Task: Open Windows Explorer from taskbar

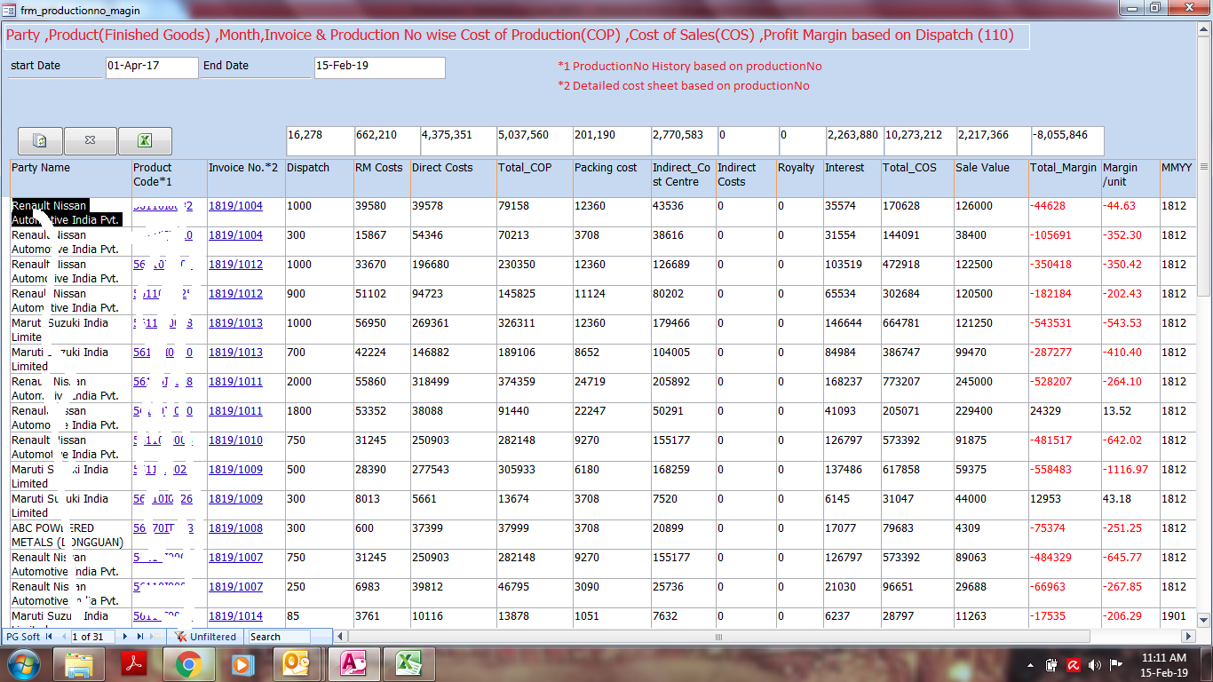Action: pyautogui.click(x=79, y=664)
